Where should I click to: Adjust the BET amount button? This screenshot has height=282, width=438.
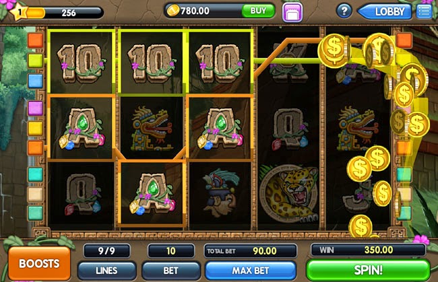171,271
